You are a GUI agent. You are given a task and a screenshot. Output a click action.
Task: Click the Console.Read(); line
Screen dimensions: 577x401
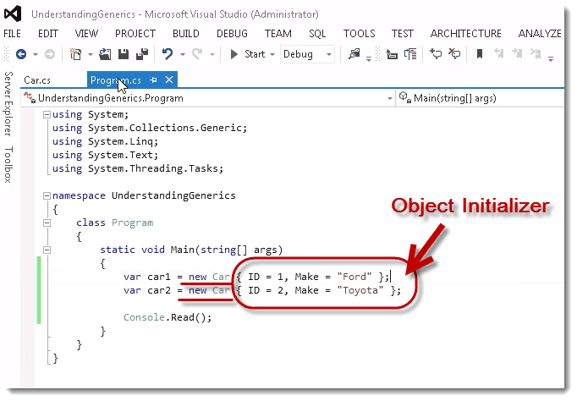point(168,317)
